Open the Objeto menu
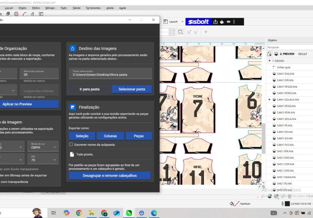 (22, 8)
